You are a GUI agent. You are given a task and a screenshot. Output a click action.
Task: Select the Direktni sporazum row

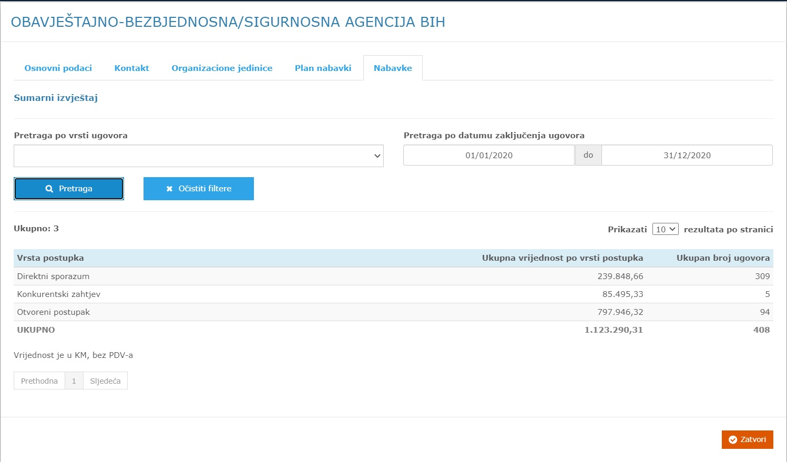click(x=393, y=276)
